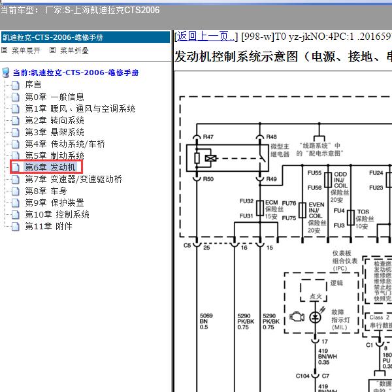Click the 逻辑 label in IPC box

[336, 283]
